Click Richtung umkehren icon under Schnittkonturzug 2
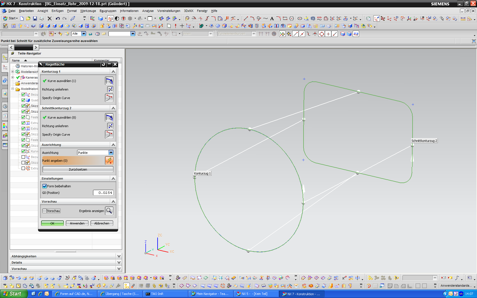 click(x=110, y=126)
